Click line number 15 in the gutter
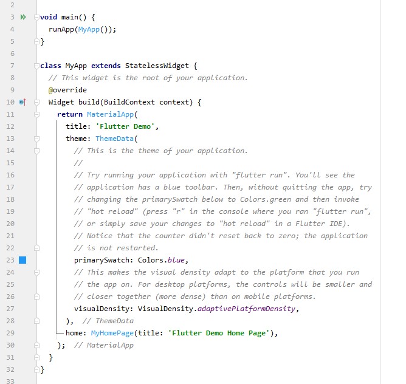Viewport: 406px width, 384px height. tap(10, 163)
